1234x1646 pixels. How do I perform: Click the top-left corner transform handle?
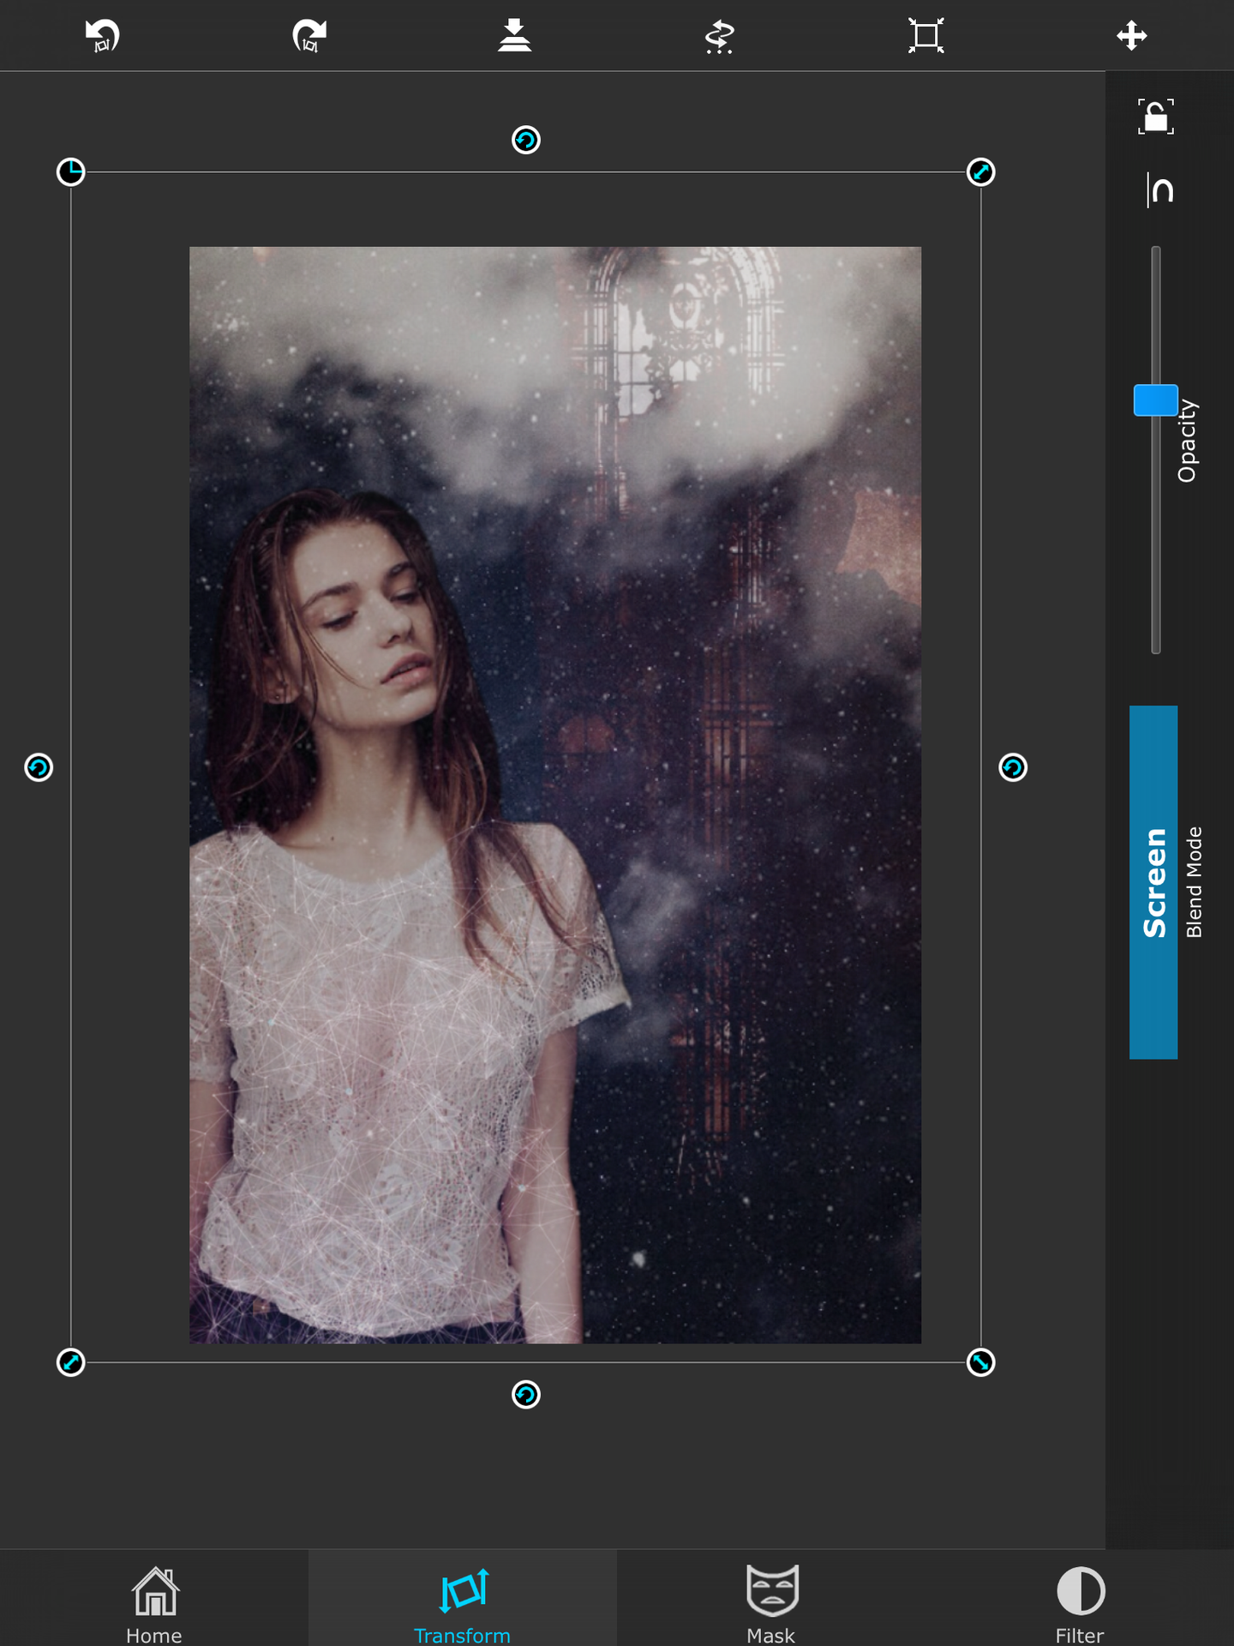[71, 172]
